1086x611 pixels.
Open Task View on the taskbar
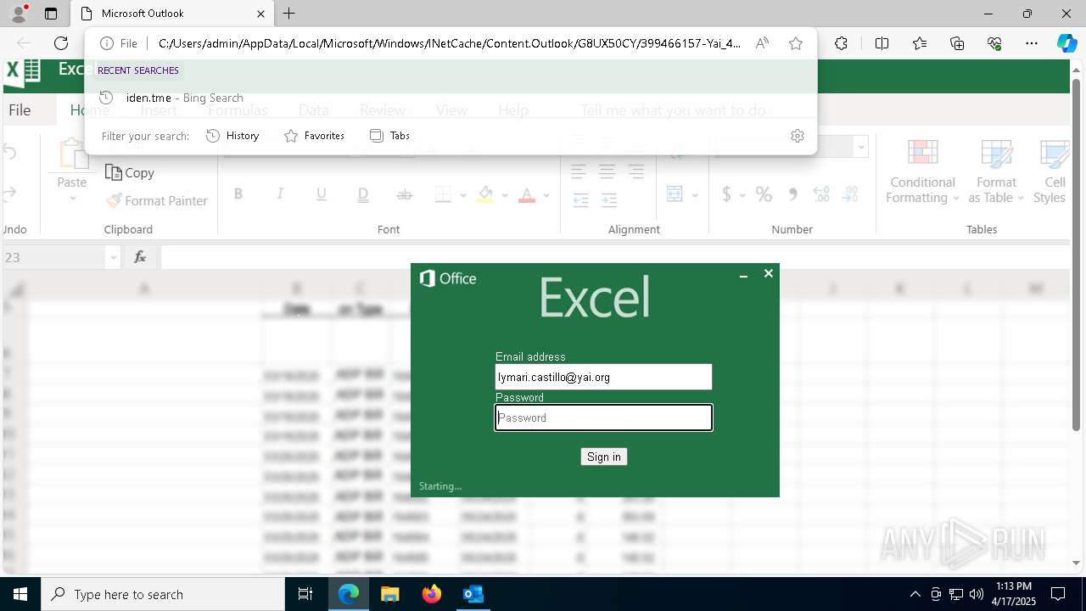pyautogui.click(x=305, y=594)
